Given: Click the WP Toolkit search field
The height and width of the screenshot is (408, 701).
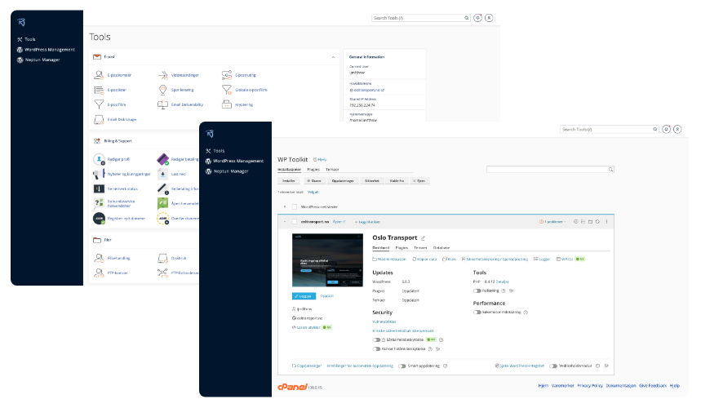Looking at the screenshot, I should click(548, 170).
